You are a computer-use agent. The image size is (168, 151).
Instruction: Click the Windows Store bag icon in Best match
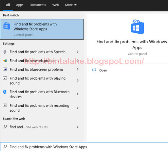click(7, 26)
